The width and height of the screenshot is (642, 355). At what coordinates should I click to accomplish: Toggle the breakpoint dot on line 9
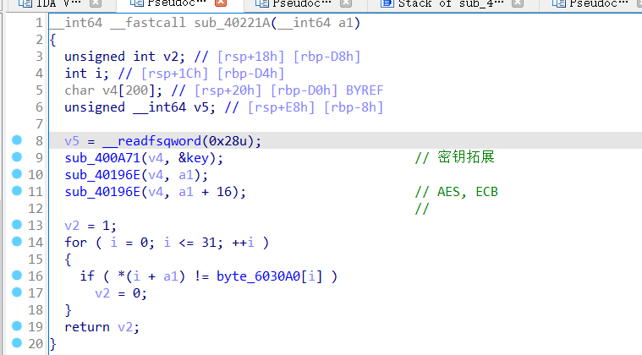tap(17, 157)
